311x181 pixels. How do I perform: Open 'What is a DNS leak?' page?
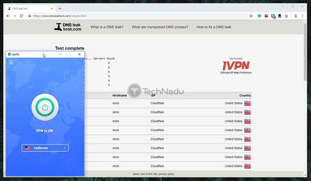107,27
